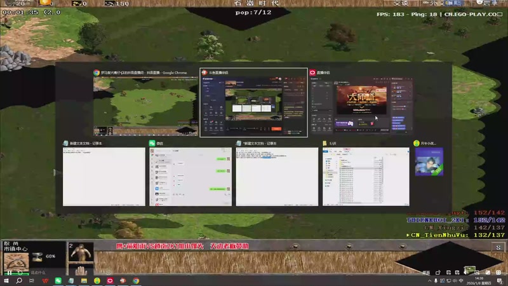Screen dimensions: 508x286
Task: Select the Google Chrome window thumbnail in switcher
Action: pos(145,106)
